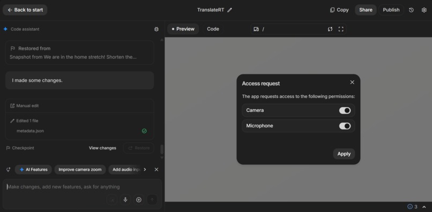Screen dimensions: 432x212
Task: Click scroll-down arrow in chat panel
Action: [162, 157]
